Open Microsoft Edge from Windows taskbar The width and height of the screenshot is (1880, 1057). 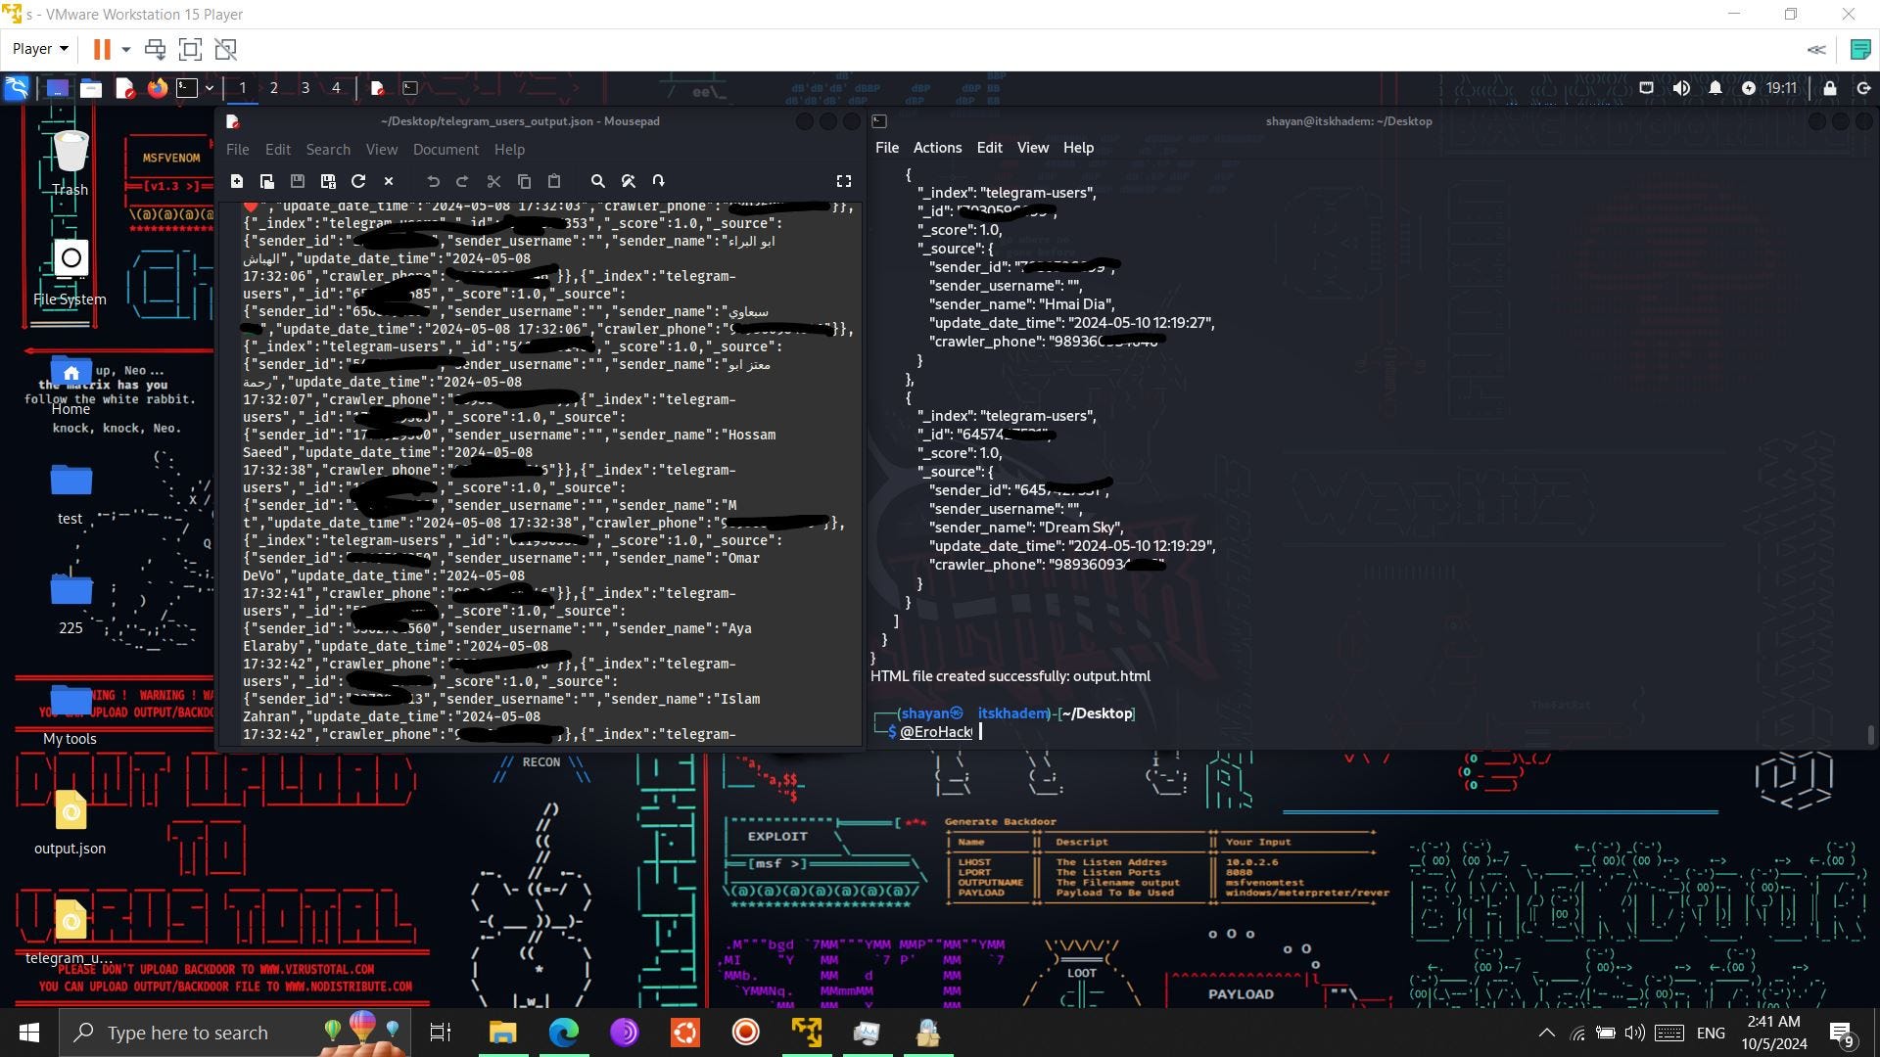pos(564,1033)
